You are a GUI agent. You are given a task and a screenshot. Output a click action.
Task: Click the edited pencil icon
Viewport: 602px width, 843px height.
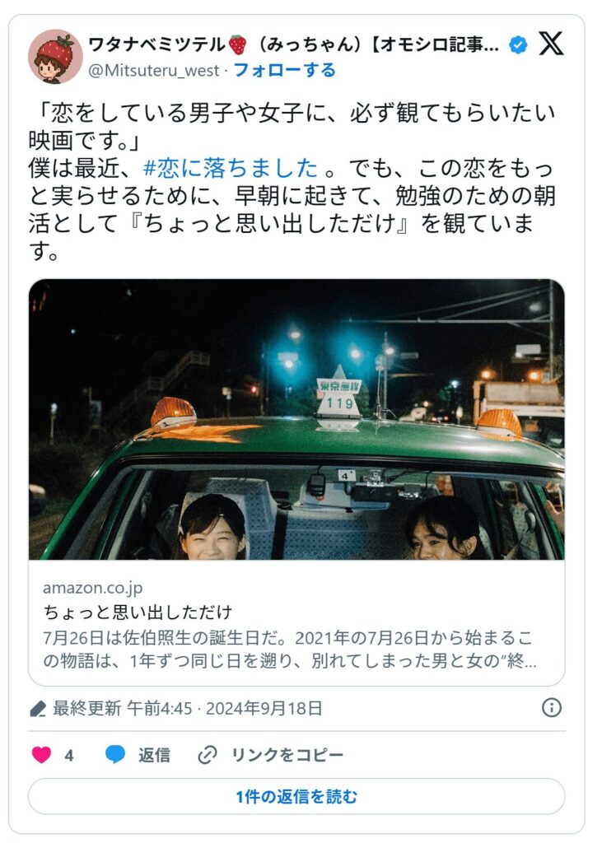pos(38,709)
